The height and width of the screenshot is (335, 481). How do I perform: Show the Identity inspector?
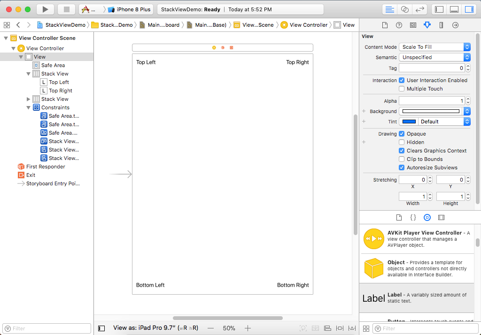(x=413, y=25)
